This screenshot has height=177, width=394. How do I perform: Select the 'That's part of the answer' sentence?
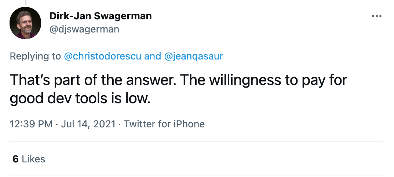tap(93, 80)
